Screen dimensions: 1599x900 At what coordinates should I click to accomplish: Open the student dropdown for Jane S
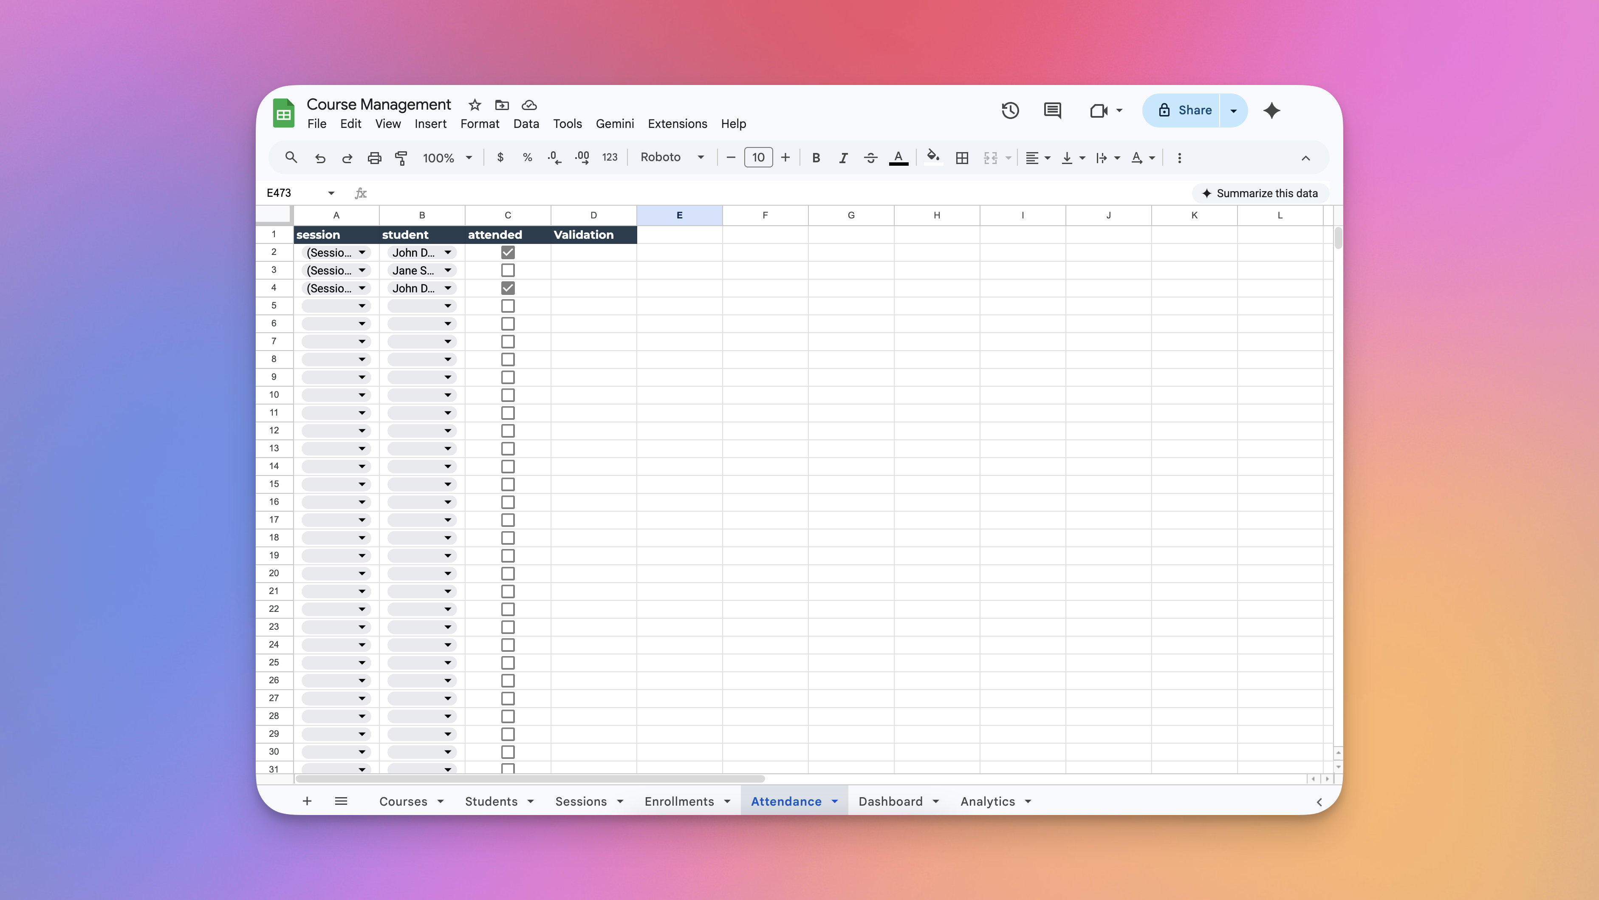(448, 270)
